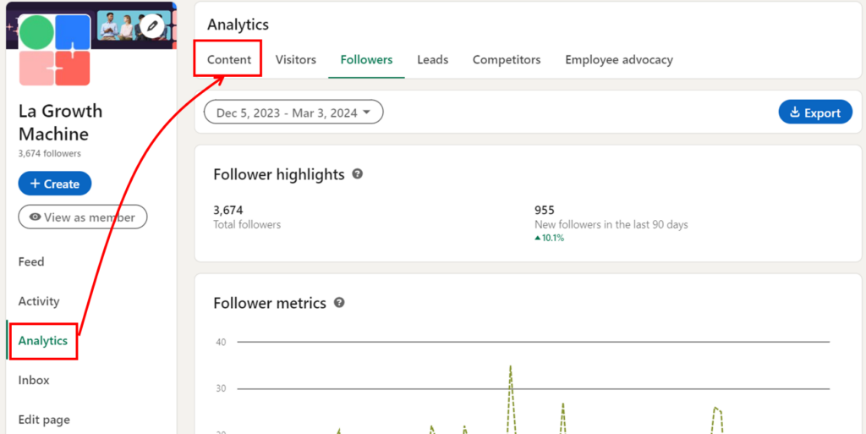Select Analytics in the sidebar
This screenshot has height=434, width=866.
point(43,341)
